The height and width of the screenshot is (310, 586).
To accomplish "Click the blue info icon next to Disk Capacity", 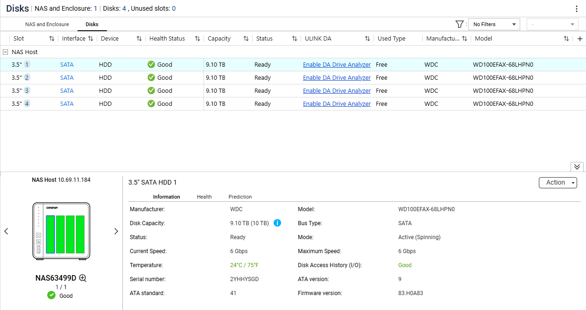I will point(277,223).
